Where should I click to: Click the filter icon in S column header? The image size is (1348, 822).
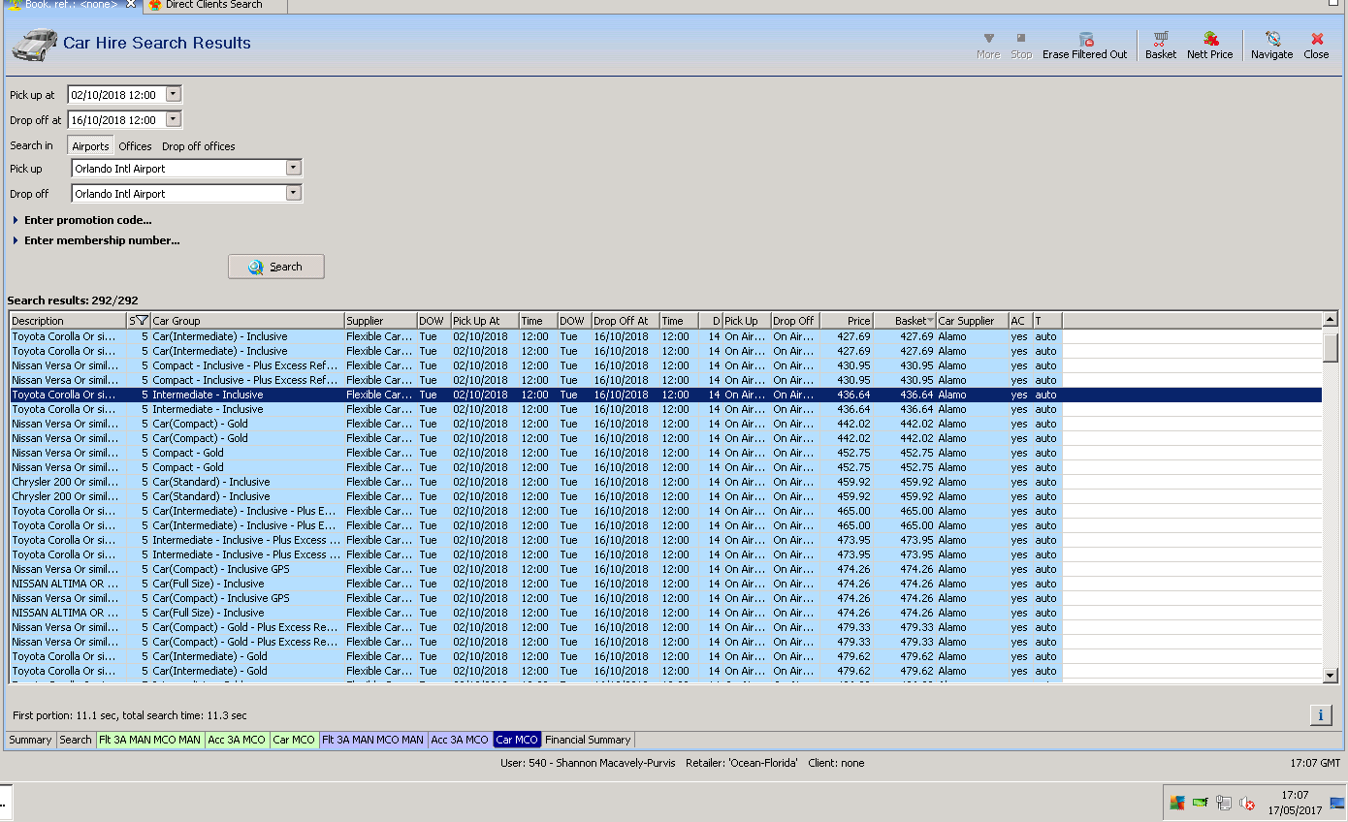(x=142, y=321)
